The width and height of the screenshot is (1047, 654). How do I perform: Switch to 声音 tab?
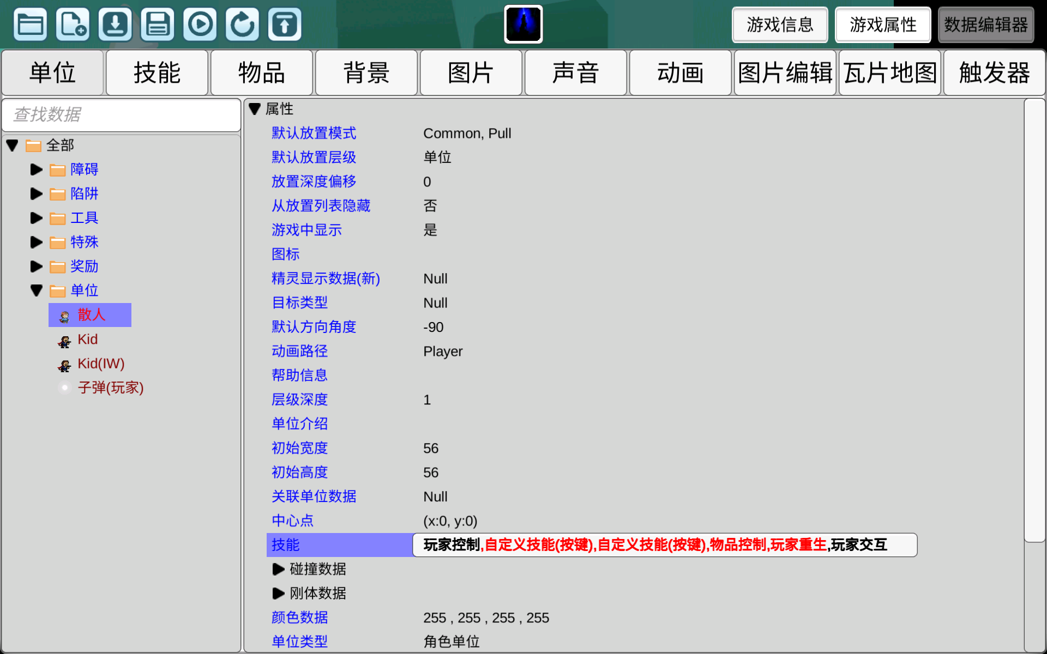(576, 72)
